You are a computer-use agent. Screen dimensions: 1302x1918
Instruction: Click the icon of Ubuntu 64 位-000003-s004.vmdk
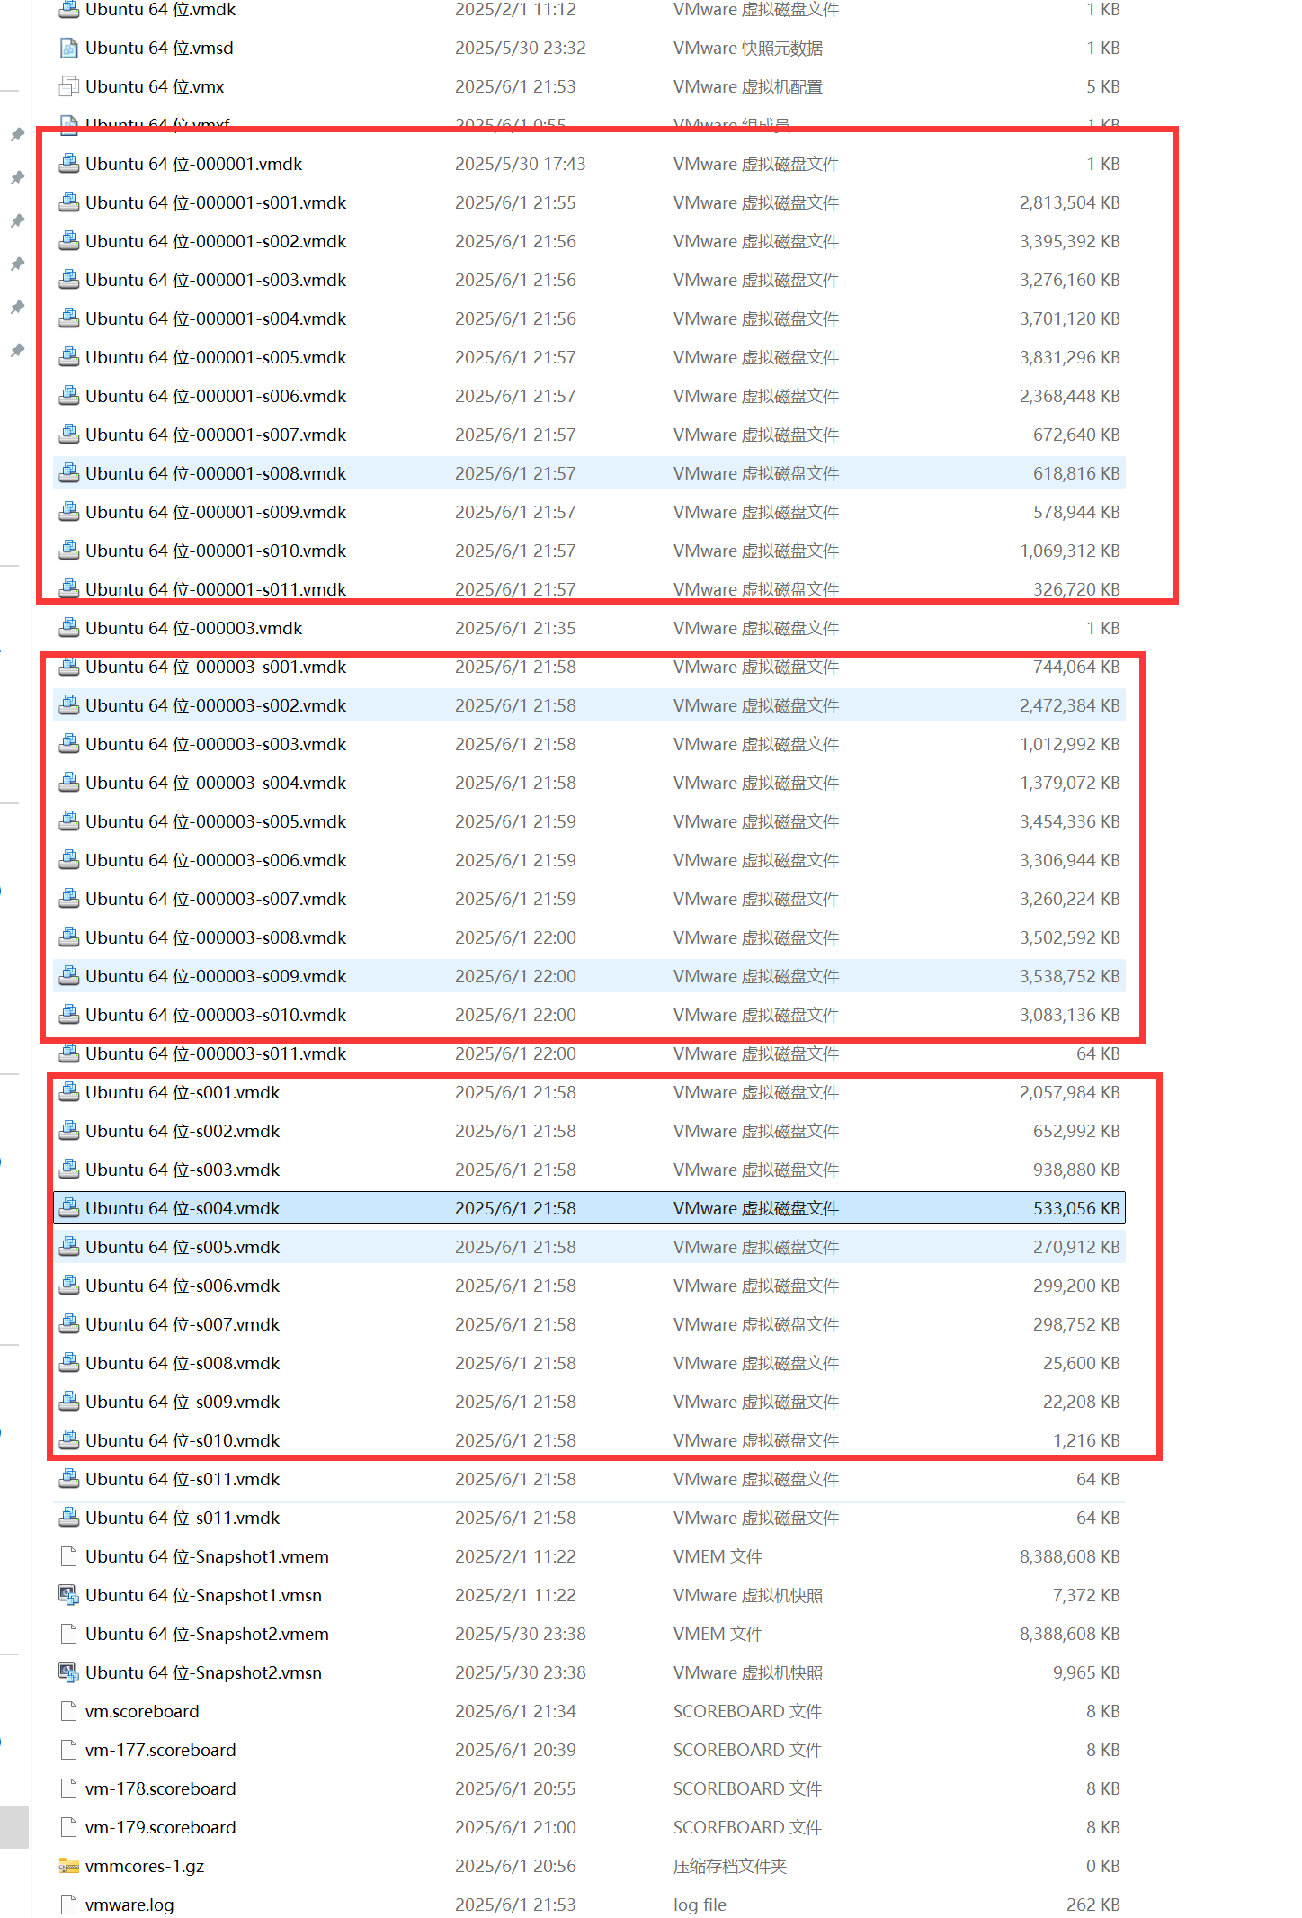[68, 783]
